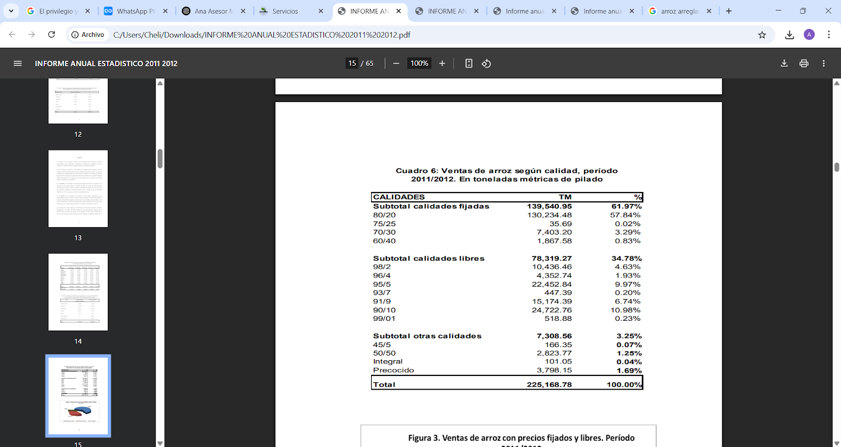
Task: Click 'Subtotal calidades libres' row label
Action: tap(429, 258)
